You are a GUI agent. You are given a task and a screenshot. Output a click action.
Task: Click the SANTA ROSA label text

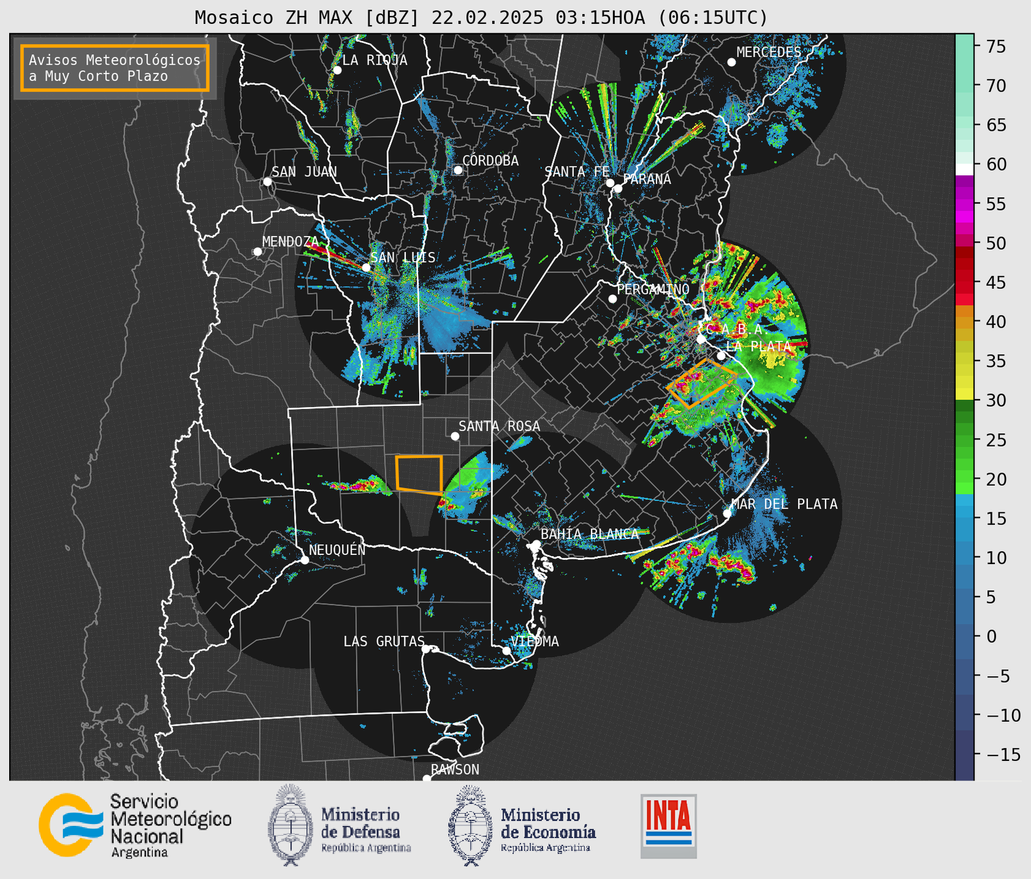(499, 426)
